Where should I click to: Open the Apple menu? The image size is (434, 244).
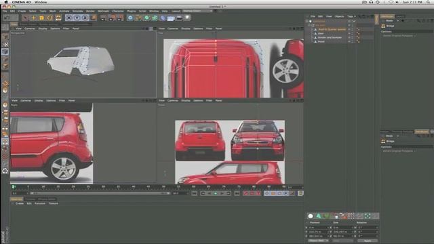pyautogui.click(x=6, y=2)
